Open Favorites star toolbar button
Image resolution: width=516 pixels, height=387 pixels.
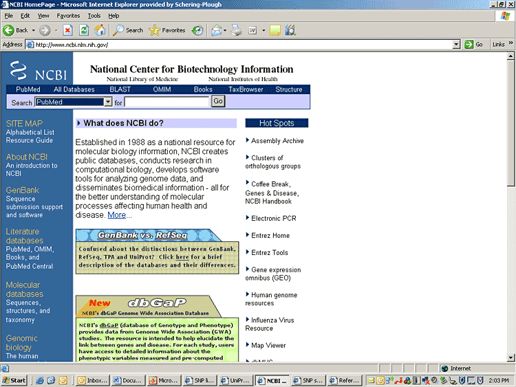167,30
